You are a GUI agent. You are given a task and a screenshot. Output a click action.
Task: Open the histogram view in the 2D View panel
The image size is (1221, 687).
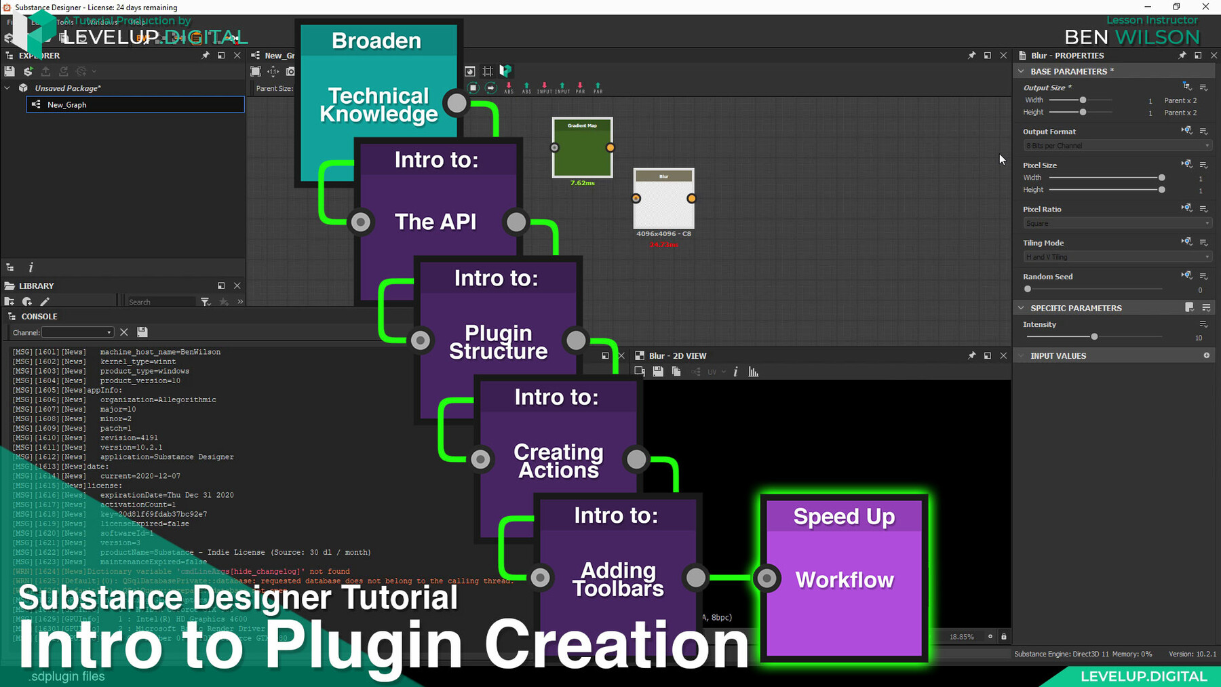[x=753, y=372]
